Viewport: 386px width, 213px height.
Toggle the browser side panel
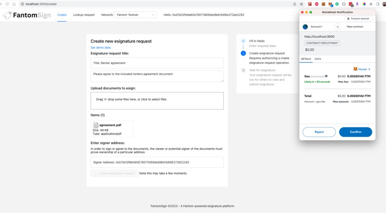(x=378, y=4)
